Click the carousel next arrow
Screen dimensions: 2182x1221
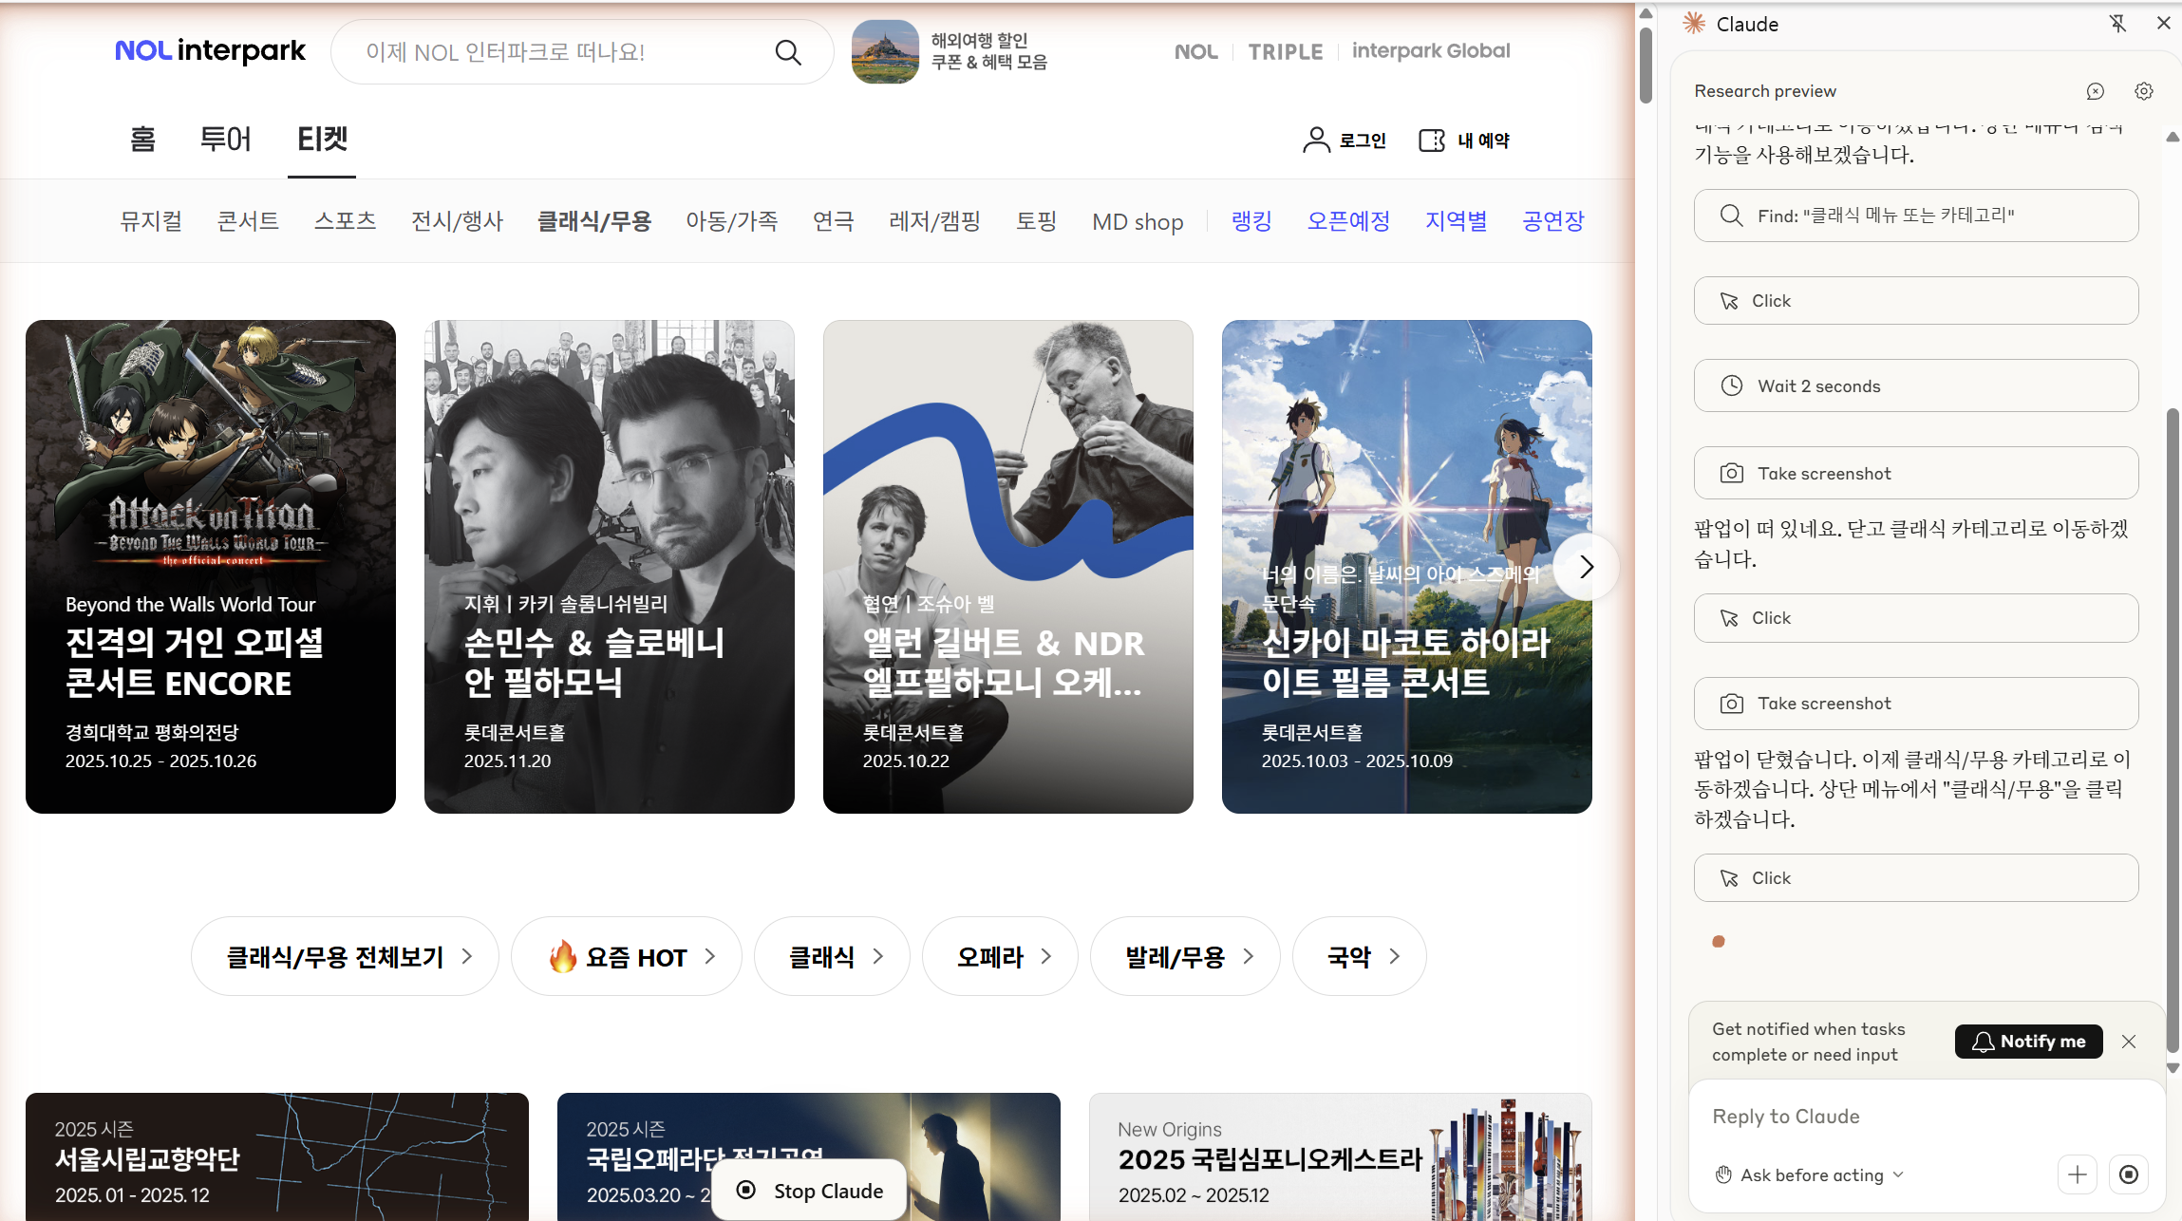[1585, 567]
